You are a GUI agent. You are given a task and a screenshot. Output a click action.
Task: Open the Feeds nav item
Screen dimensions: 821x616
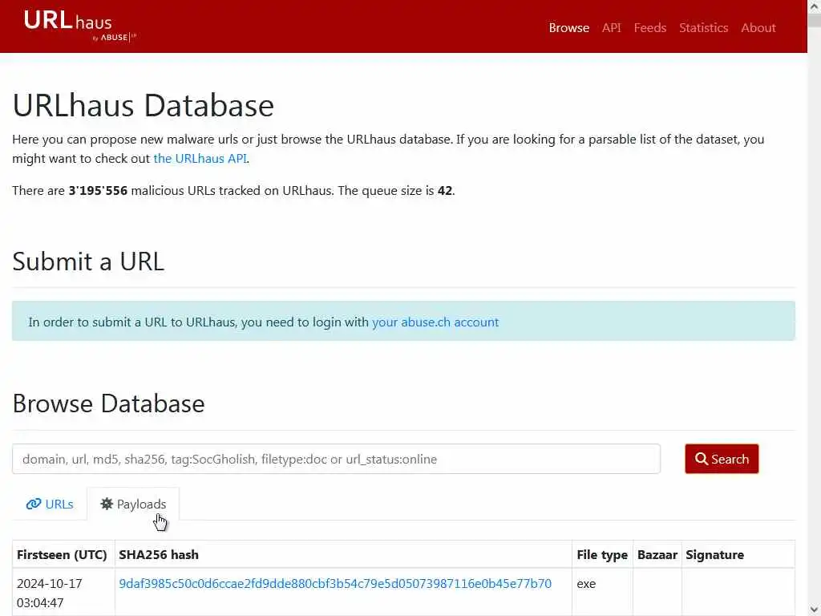[x=649, y=28]
